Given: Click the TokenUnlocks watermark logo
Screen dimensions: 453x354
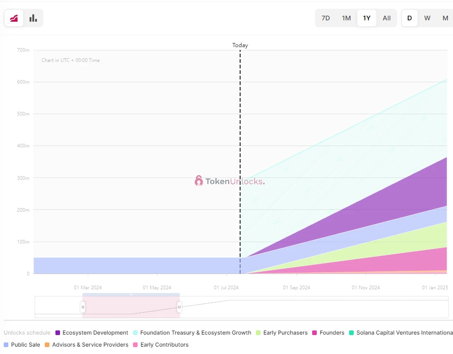Looking at the screenshot, I should 230,181.
